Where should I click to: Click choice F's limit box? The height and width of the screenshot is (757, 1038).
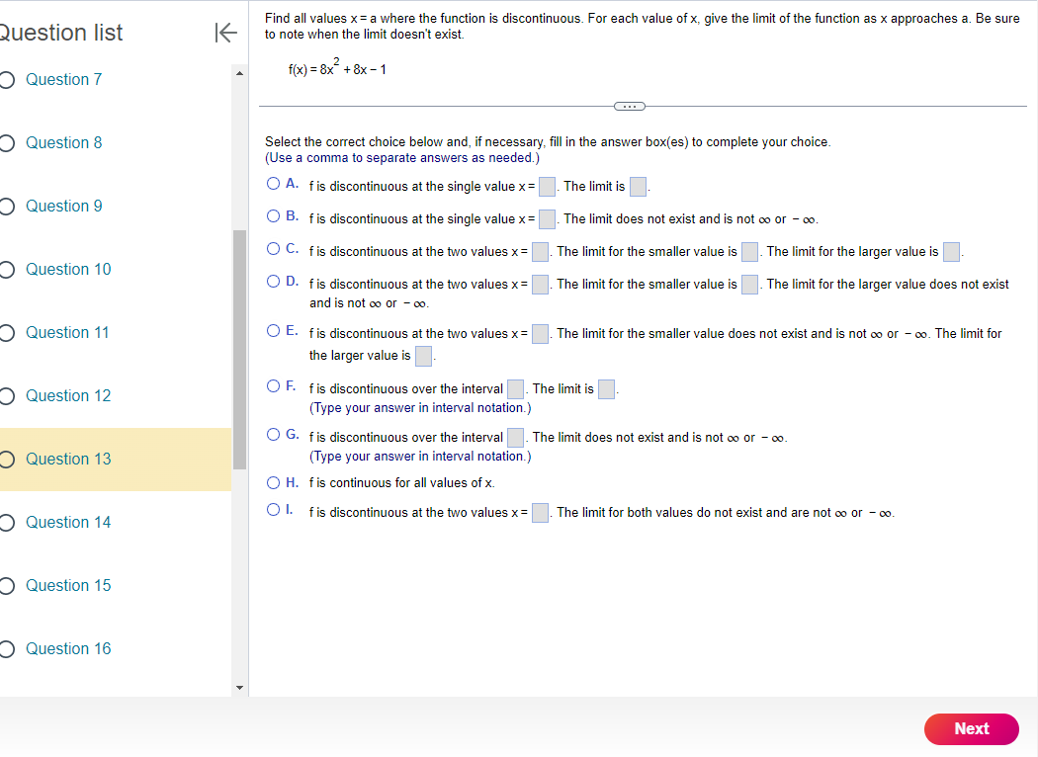[606, 389]
